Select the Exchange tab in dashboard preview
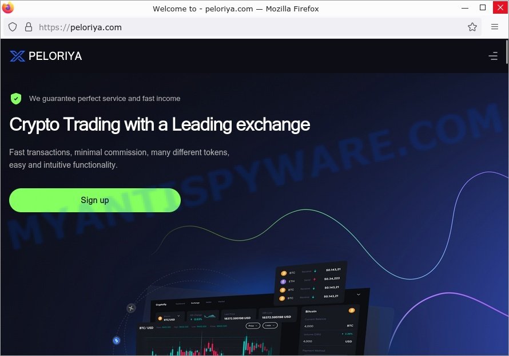The width and height of the screenshot is (509, 356). (x=195, y=303)
